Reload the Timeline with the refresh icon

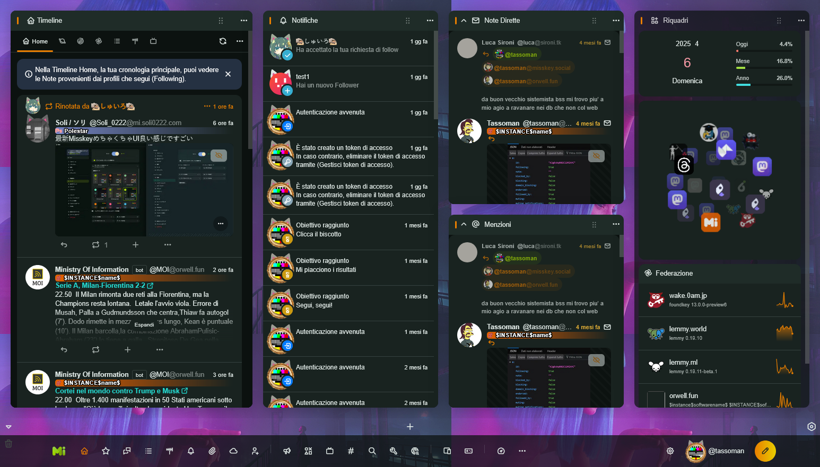(x=223, y=41)
